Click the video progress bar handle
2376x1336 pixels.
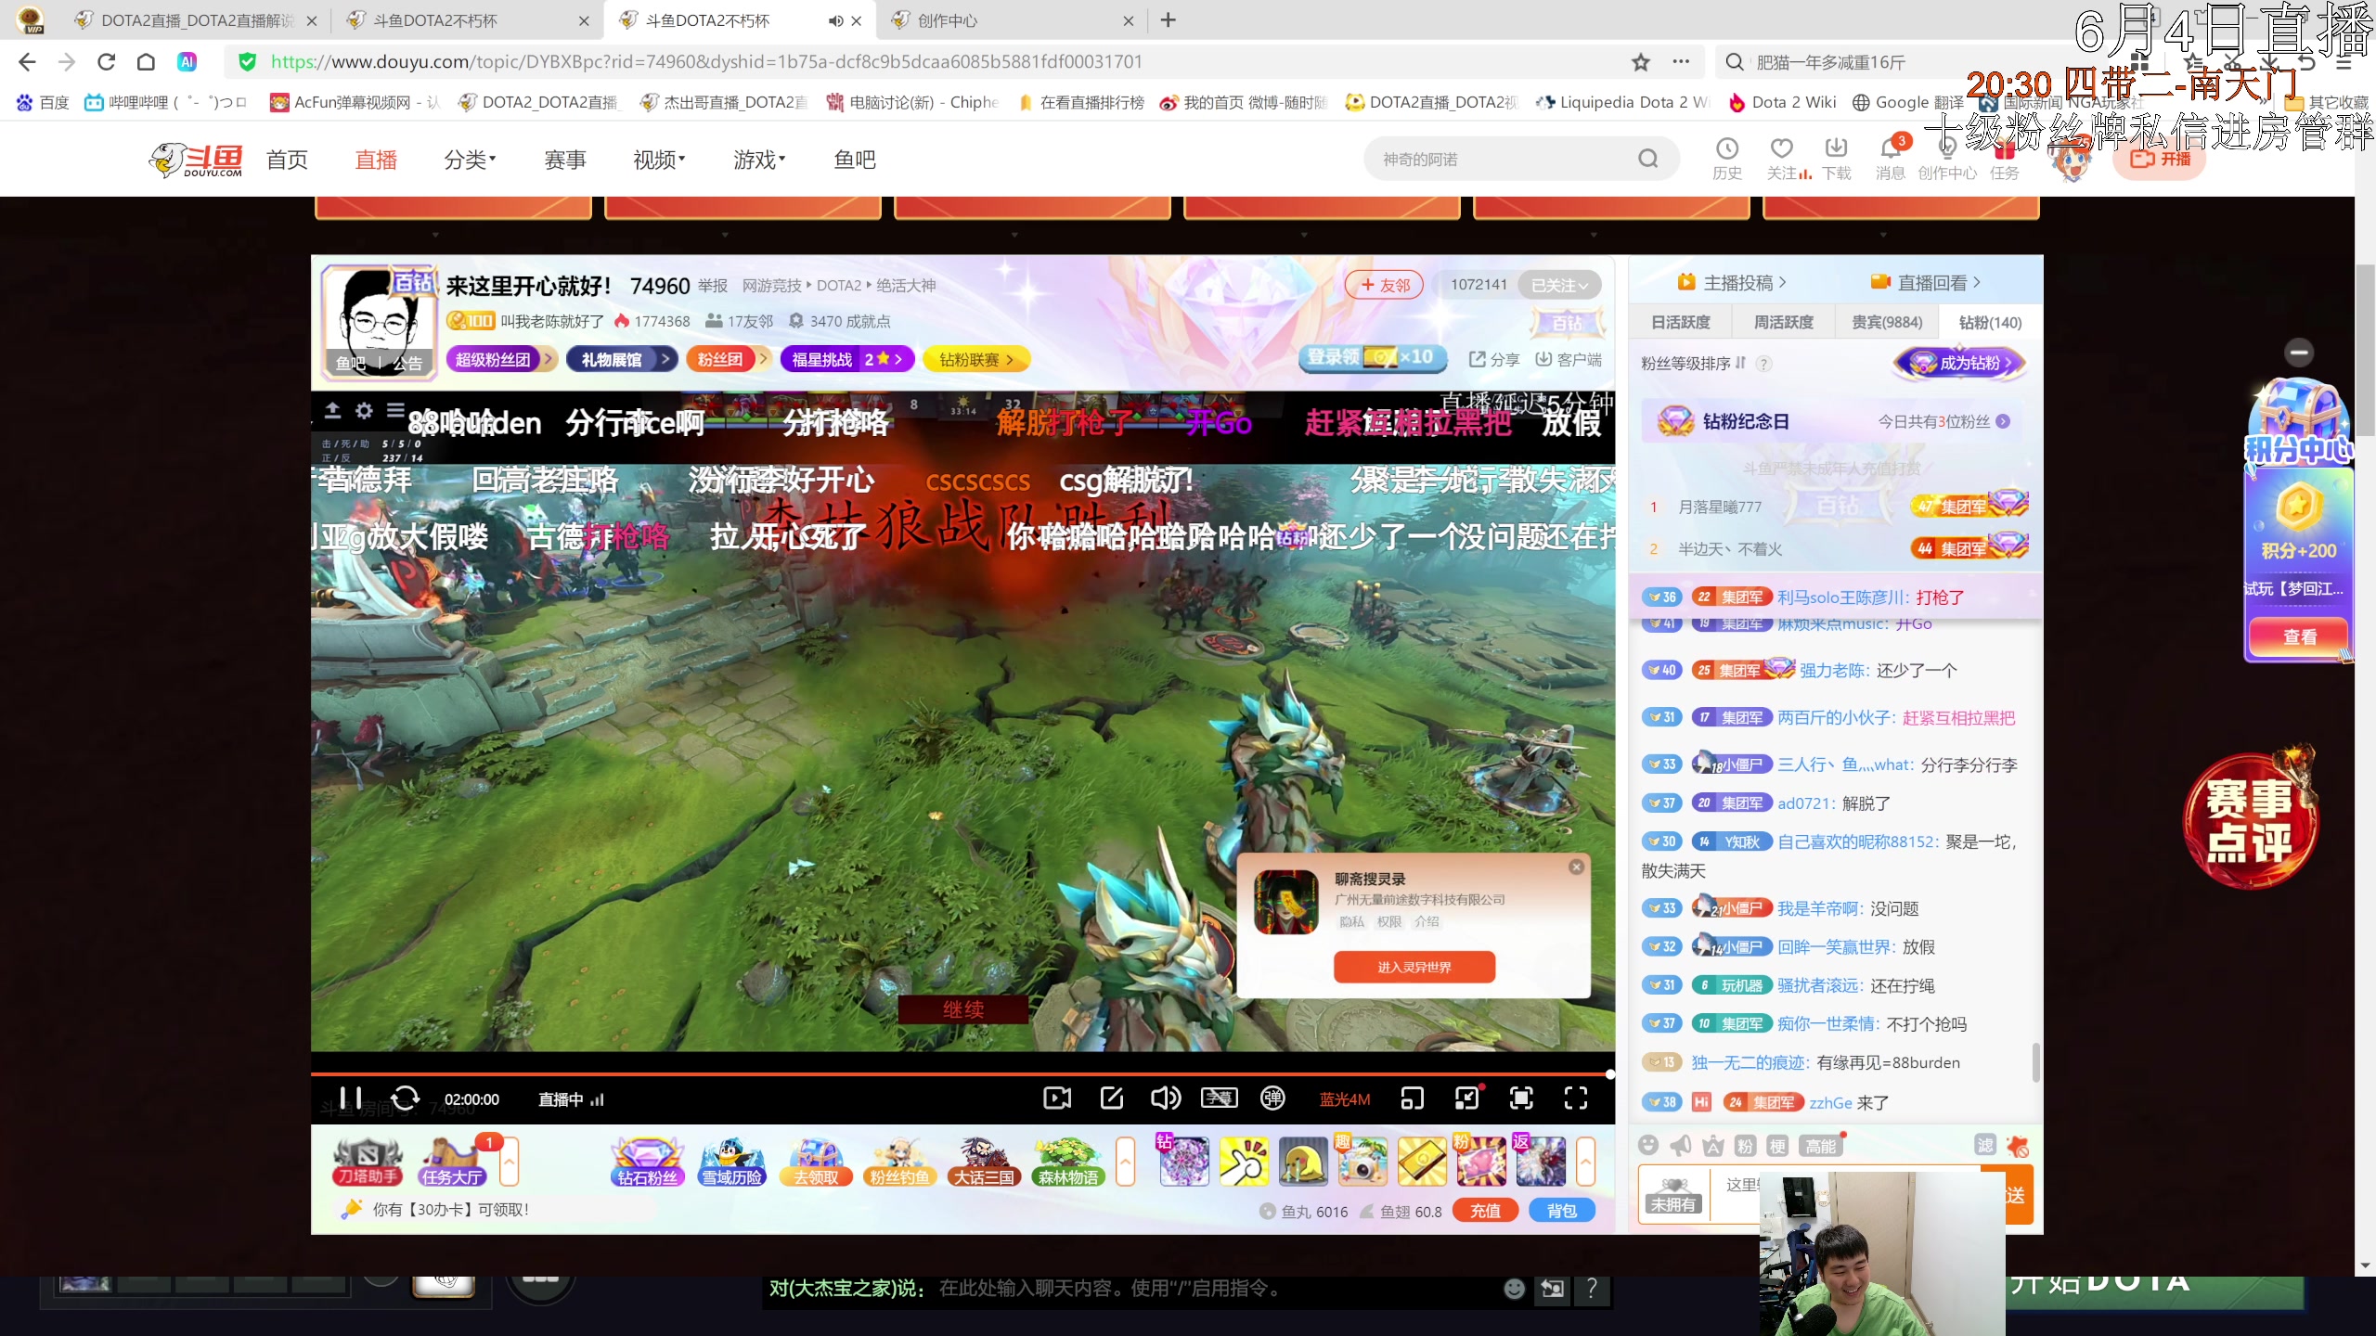(1609, 1074)
